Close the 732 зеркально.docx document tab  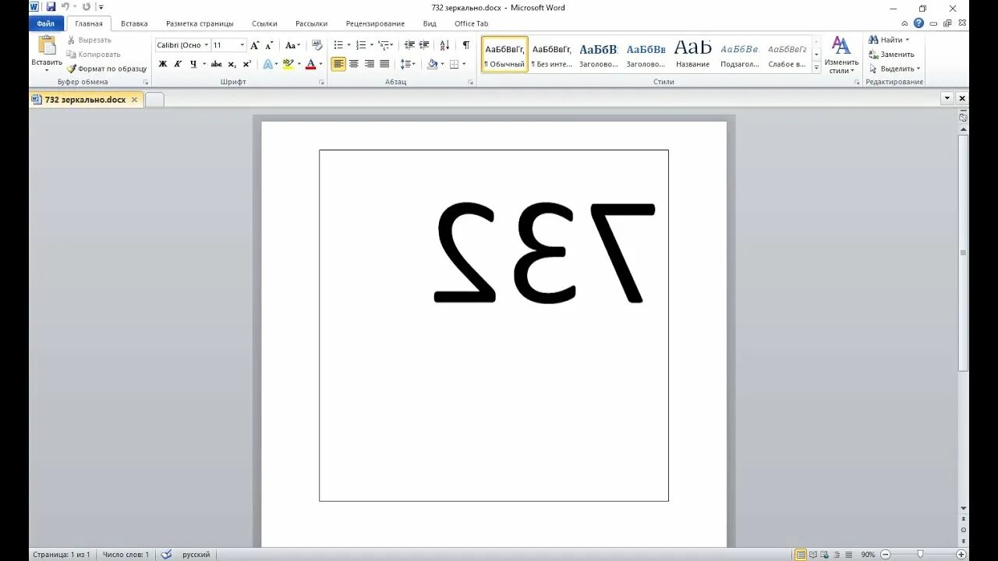pyautogui.click(x=134, y=100)
